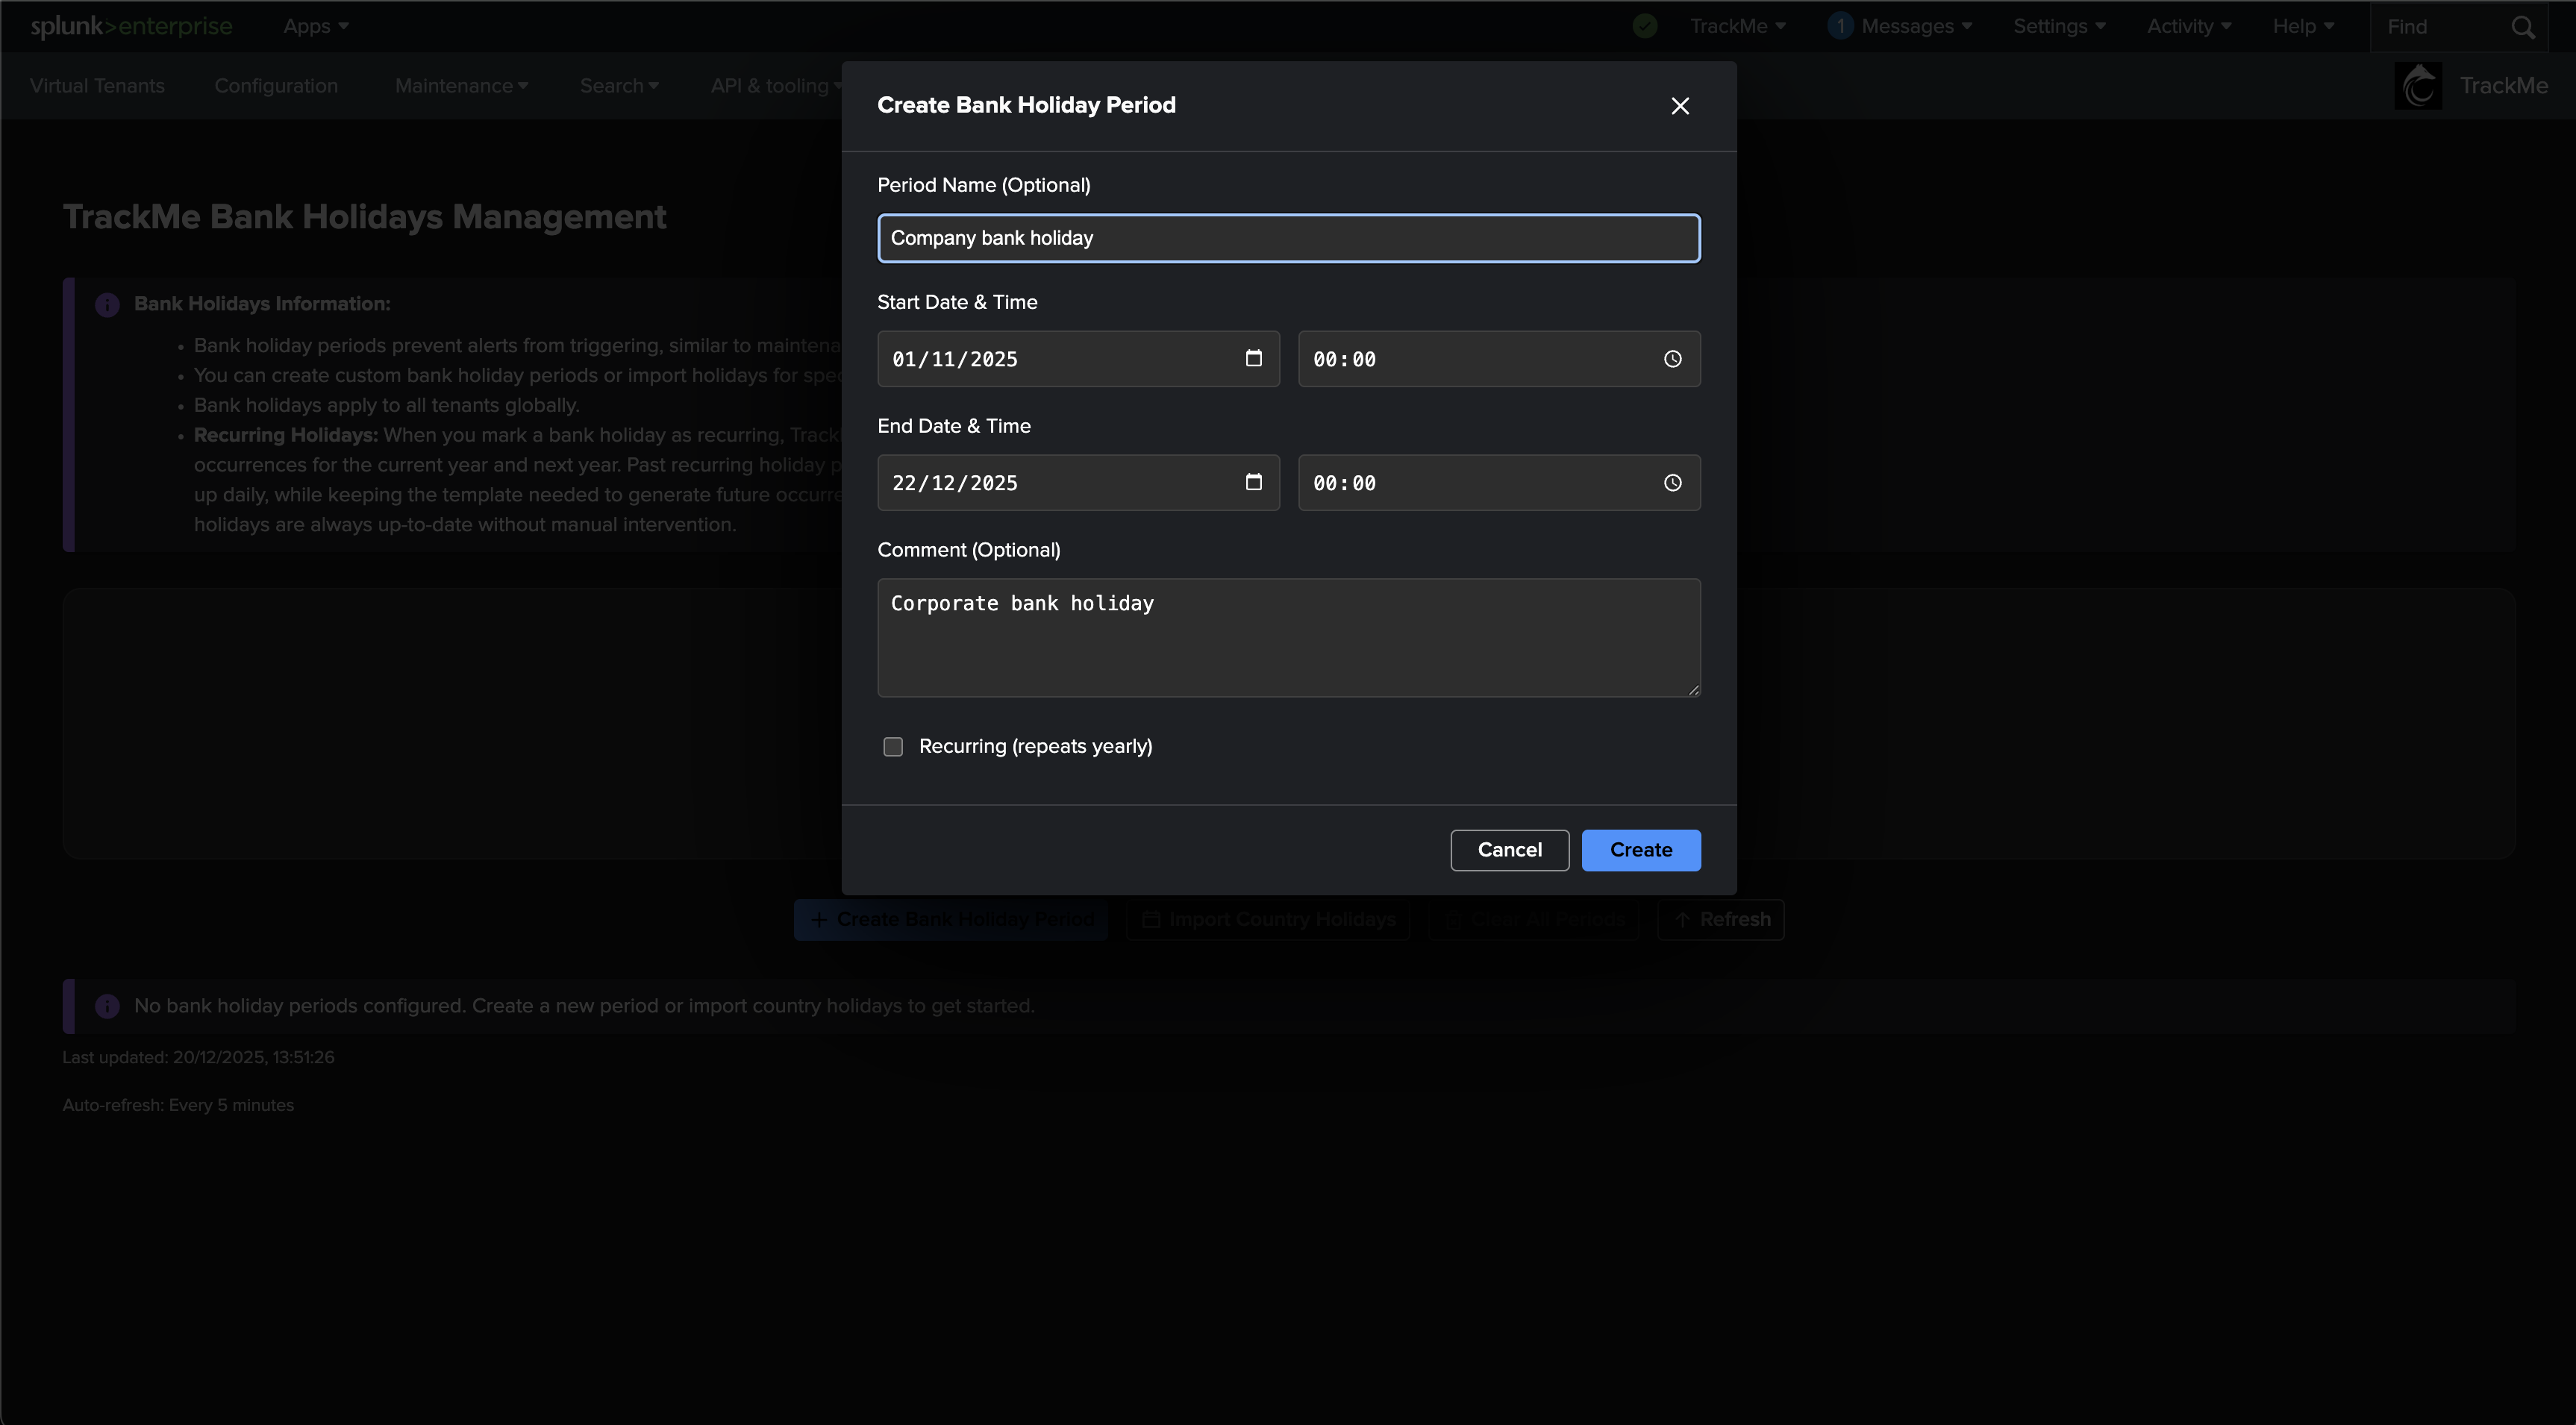Click the TrackMe app logo icon

(x=2418, y=86)
